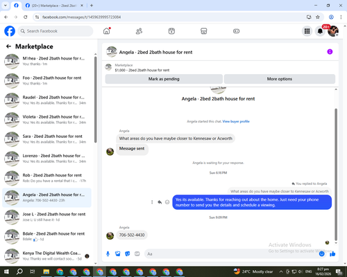This screenshot has height=277, width=347.
Task: Open a new browser tab
Action: [92, 6]
